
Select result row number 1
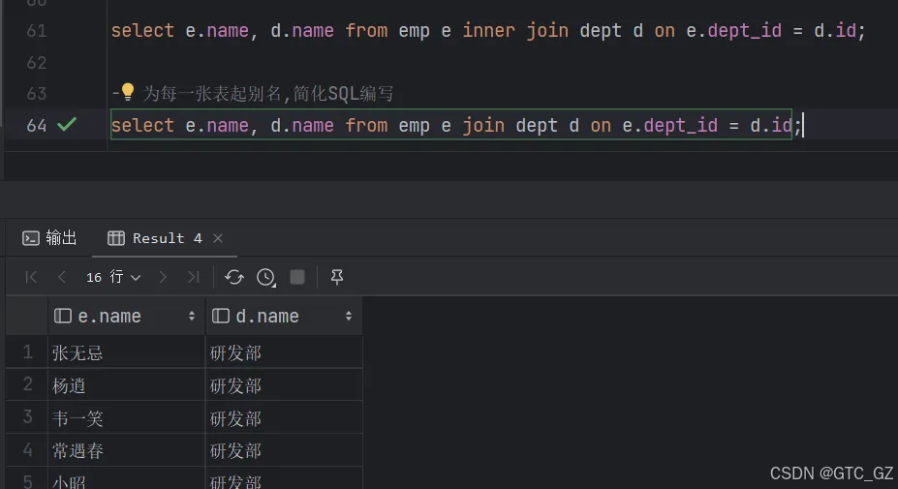27,351
